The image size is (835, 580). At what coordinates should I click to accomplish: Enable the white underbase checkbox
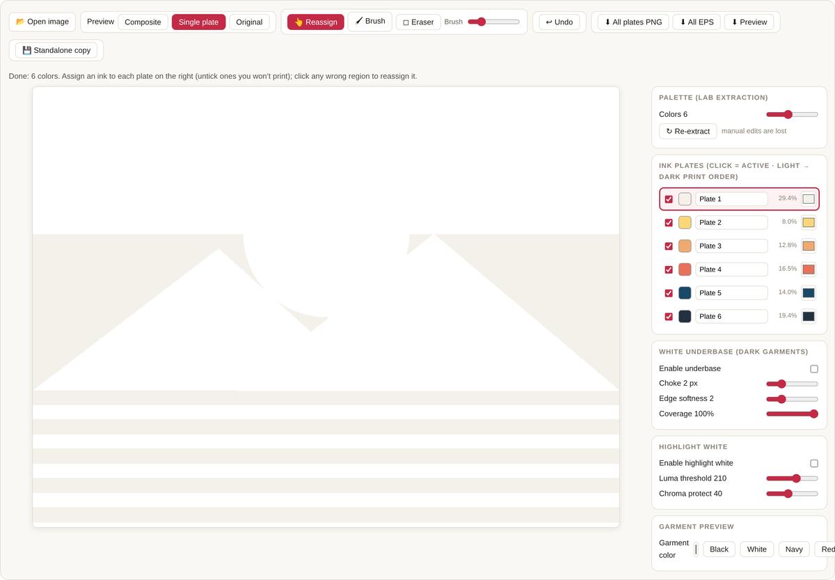tap(814, 369)
